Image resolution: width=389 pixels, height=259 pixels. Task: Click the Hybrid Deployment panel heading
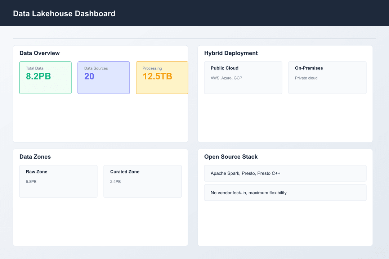pos(231,53)
